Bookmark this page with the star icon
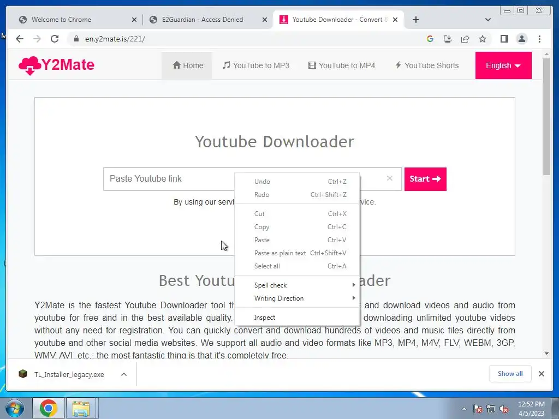The height and width of the screenshot is (419, 559). tap(483, 39)
